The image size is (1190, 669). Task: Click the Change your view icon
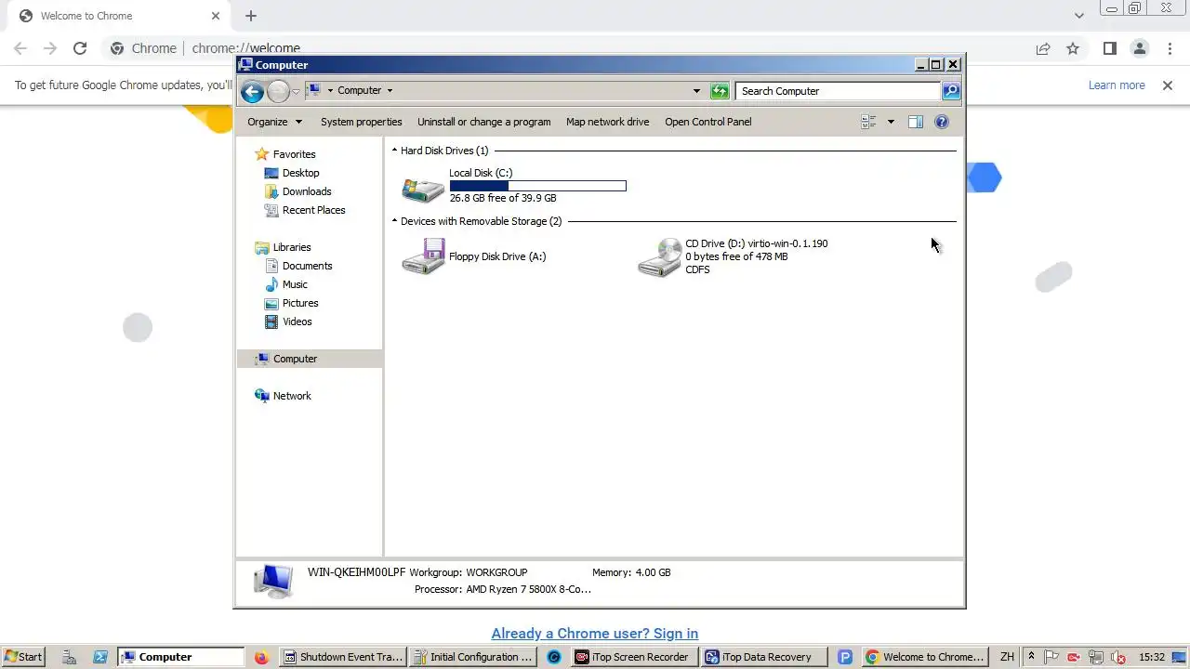tap(868, 122)
